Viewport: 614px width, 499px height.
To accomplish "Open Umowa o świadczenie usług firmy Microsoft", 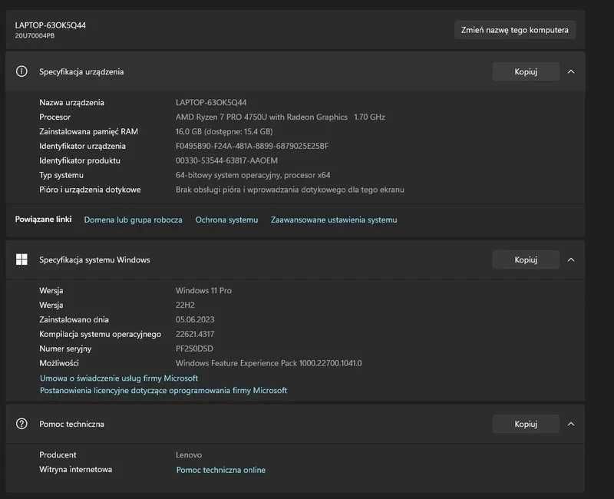I will (x=119, y=378).
